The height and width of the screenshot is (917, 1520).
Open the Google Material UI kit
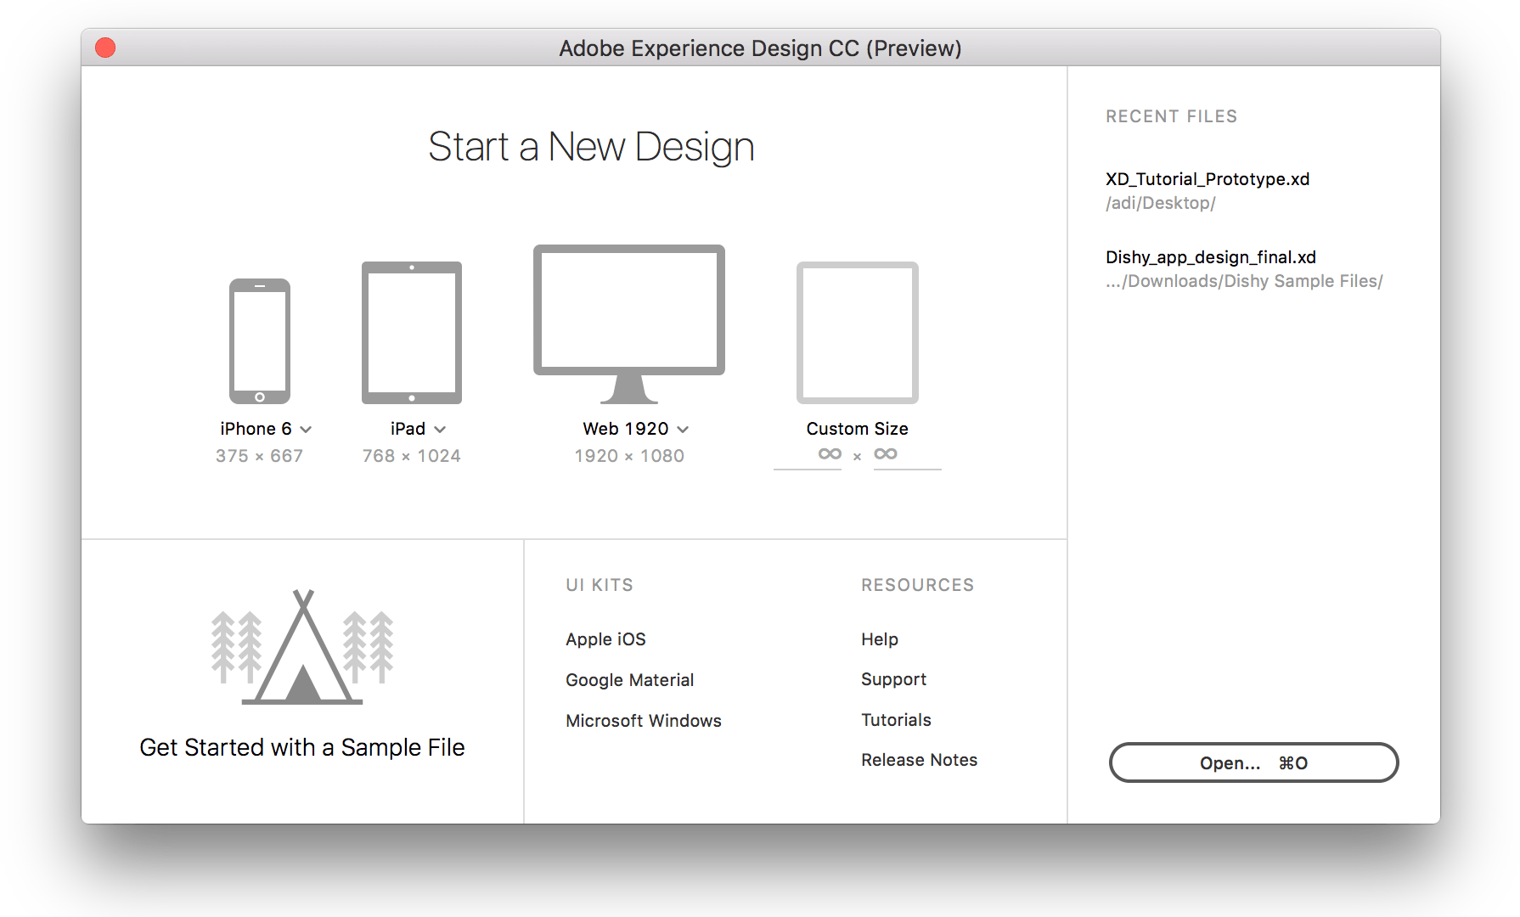629,679
